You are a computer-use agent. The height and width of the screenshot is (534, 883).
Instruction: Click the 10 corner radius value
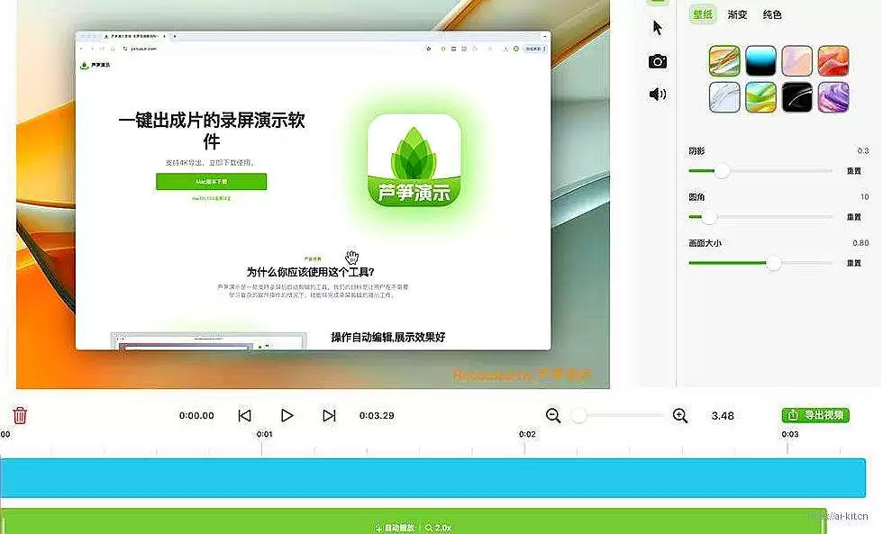click(x=864, y=197)
